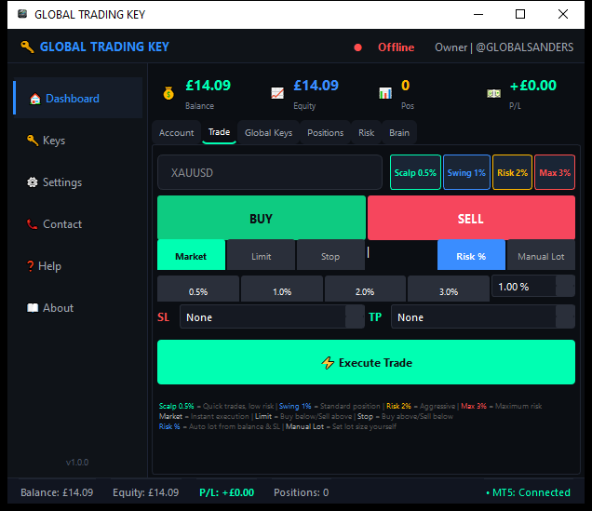Select Limit order type

click(262, 255)
